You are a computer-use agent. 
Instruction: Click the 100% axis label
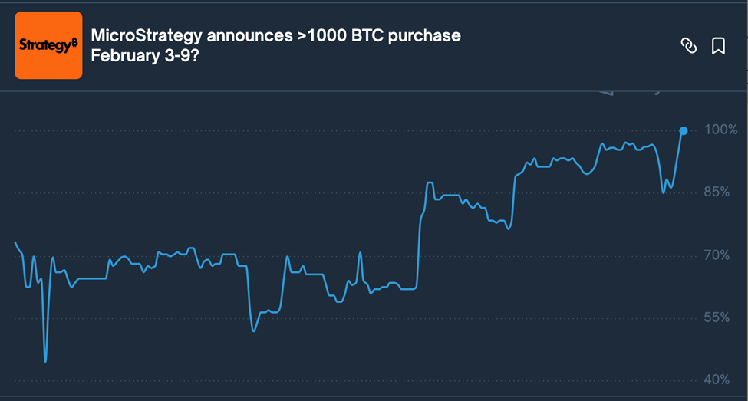point(720,130)
